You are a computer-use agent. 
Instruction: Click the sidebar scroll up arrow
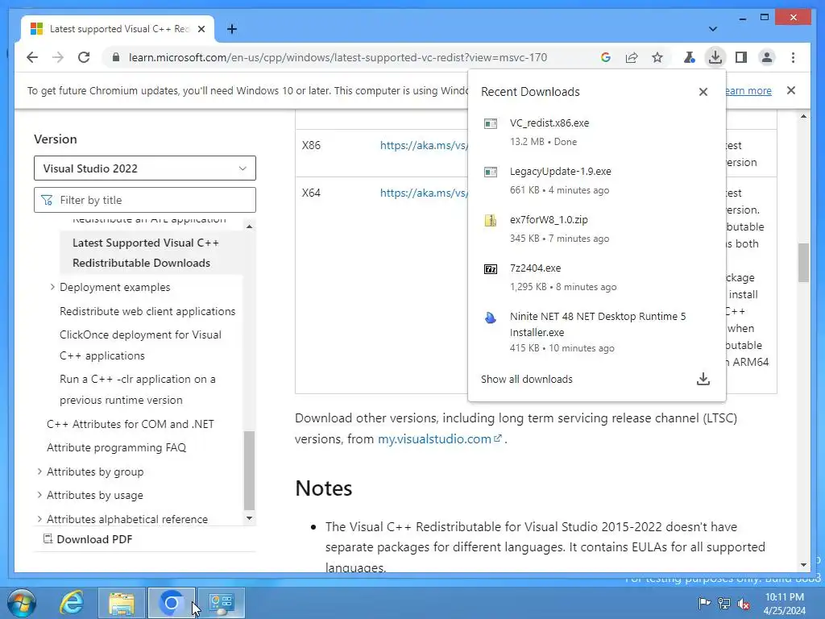tap(250, 226)
